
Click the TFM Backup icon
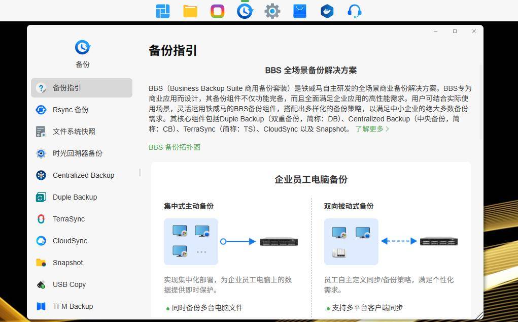41,306
